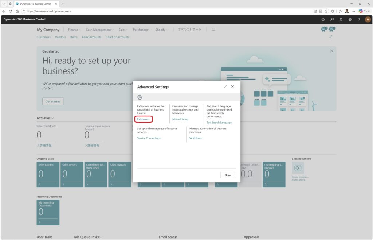Open the Workflows link
The width and height of the screenshot is (373, 240).
pos(195,138)
